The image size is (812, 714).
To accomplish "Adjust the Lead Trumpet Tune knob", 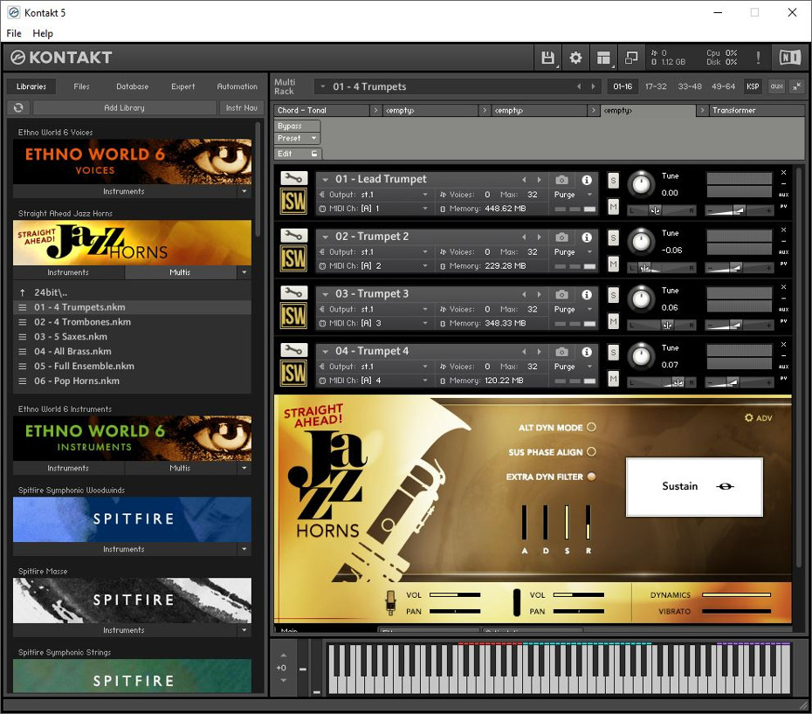I will point(641,184).
